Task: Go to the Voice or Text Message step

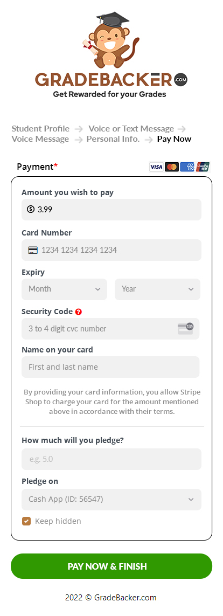Action: (x=131, y=128)
